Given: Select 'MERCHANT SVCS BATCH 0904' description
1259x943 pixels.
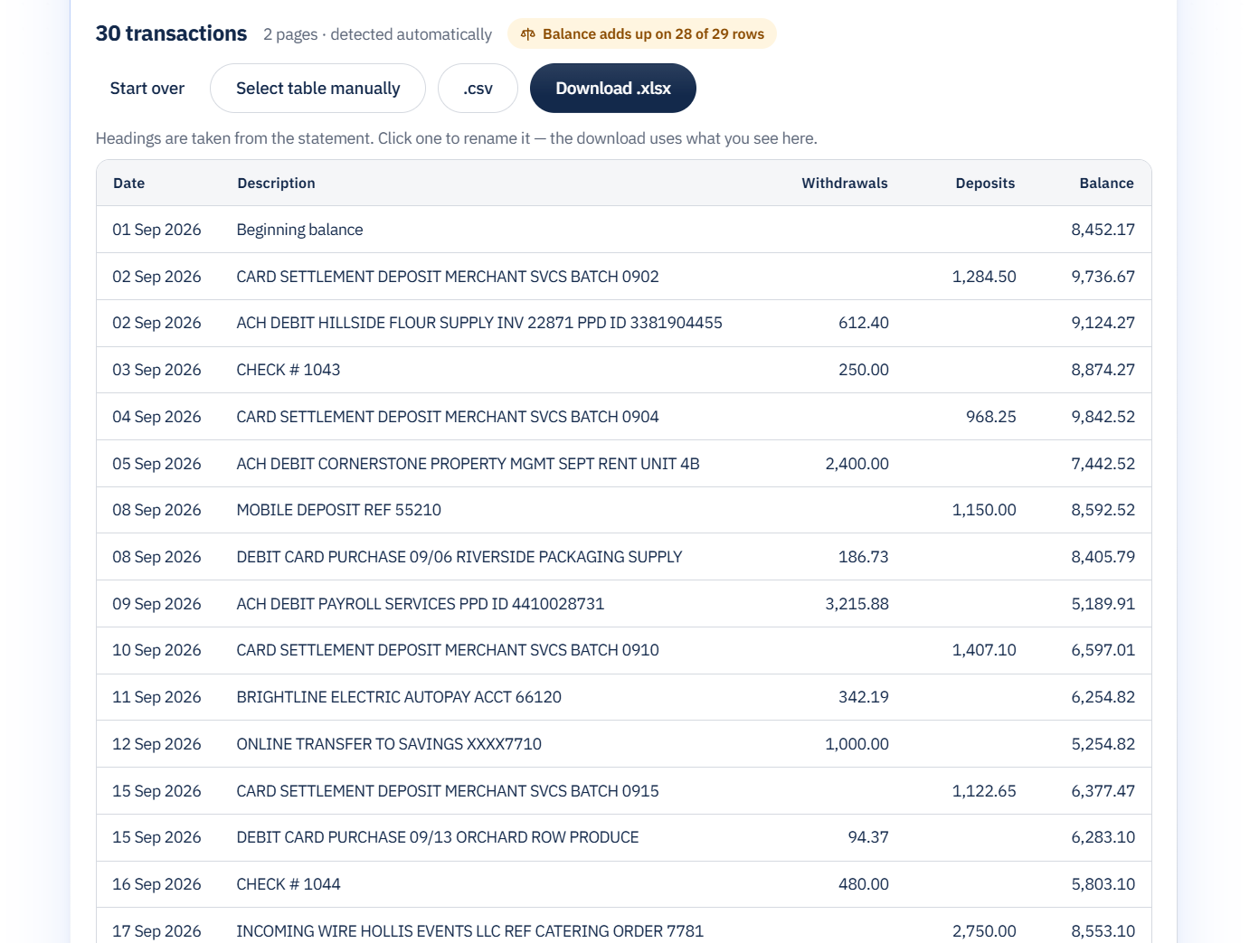Looking at the screenshot, I should (448, 417).
